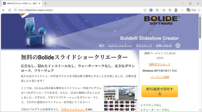
Task: Reload the current page
Action: 10,10
